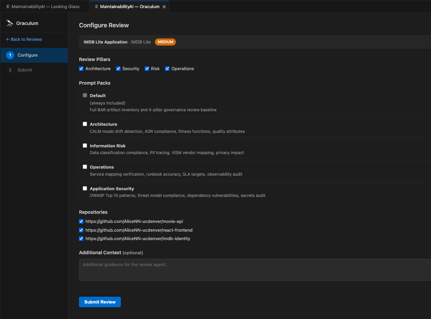Screen dimensions: 431x319
Task: Enable the Architecture prompt pack
Action: [85, 124]
